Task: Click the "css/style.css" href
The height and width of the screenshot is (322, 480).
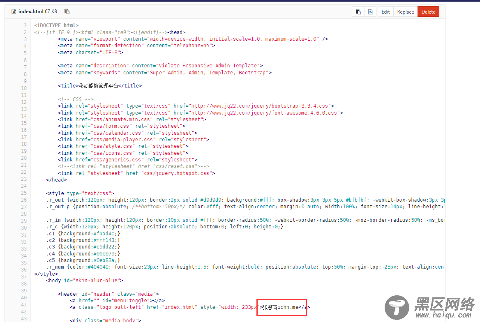Action: coord(113,146)
